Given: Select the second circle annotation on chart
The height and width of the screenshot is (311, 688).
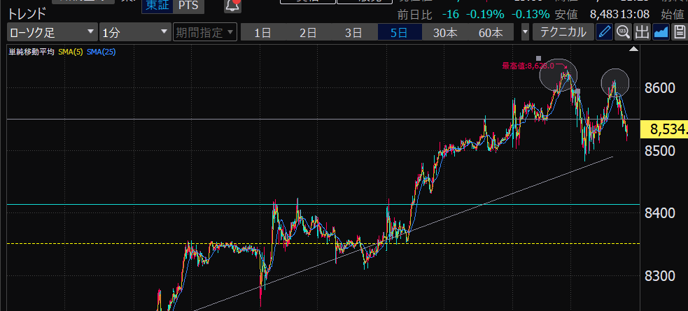Looking at the screenshot, I should point(615,82).
